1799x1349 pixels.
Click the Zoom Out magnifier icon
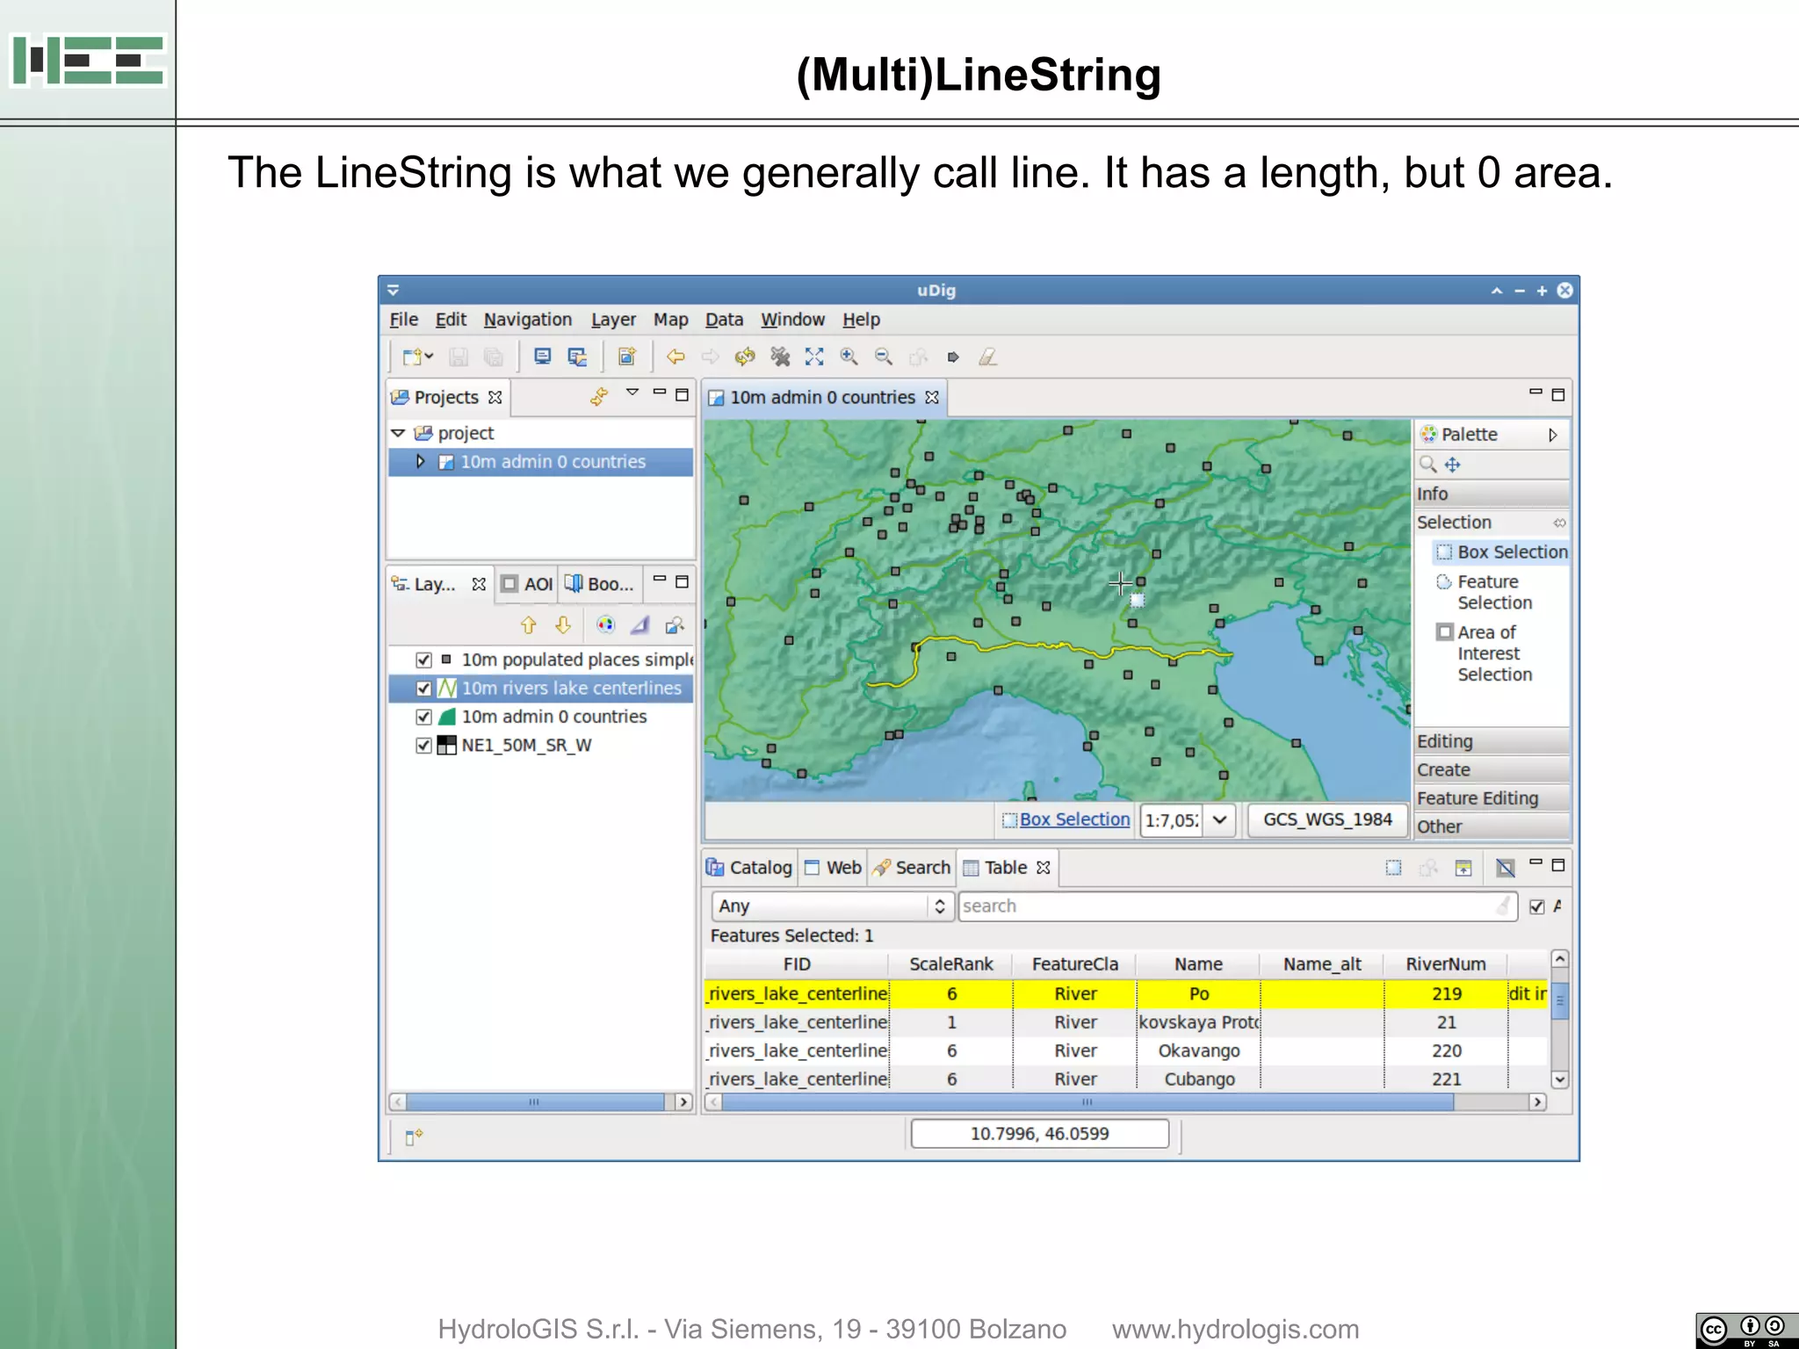coord(884,357)
